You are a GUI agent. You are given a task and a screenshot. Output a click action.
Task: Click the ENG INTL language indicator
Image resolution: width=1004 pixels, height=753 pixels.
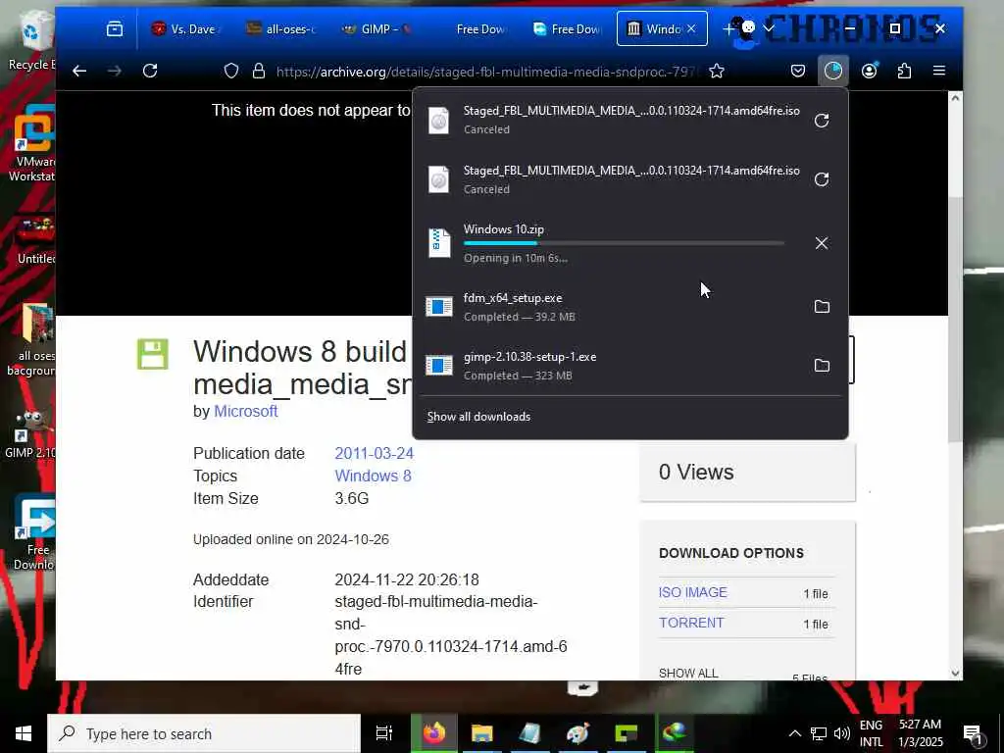tap(871, 733)
